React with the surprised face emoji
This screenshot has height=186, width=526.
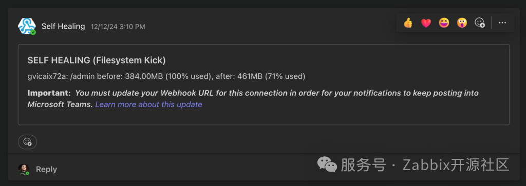[x=462, y=23]
